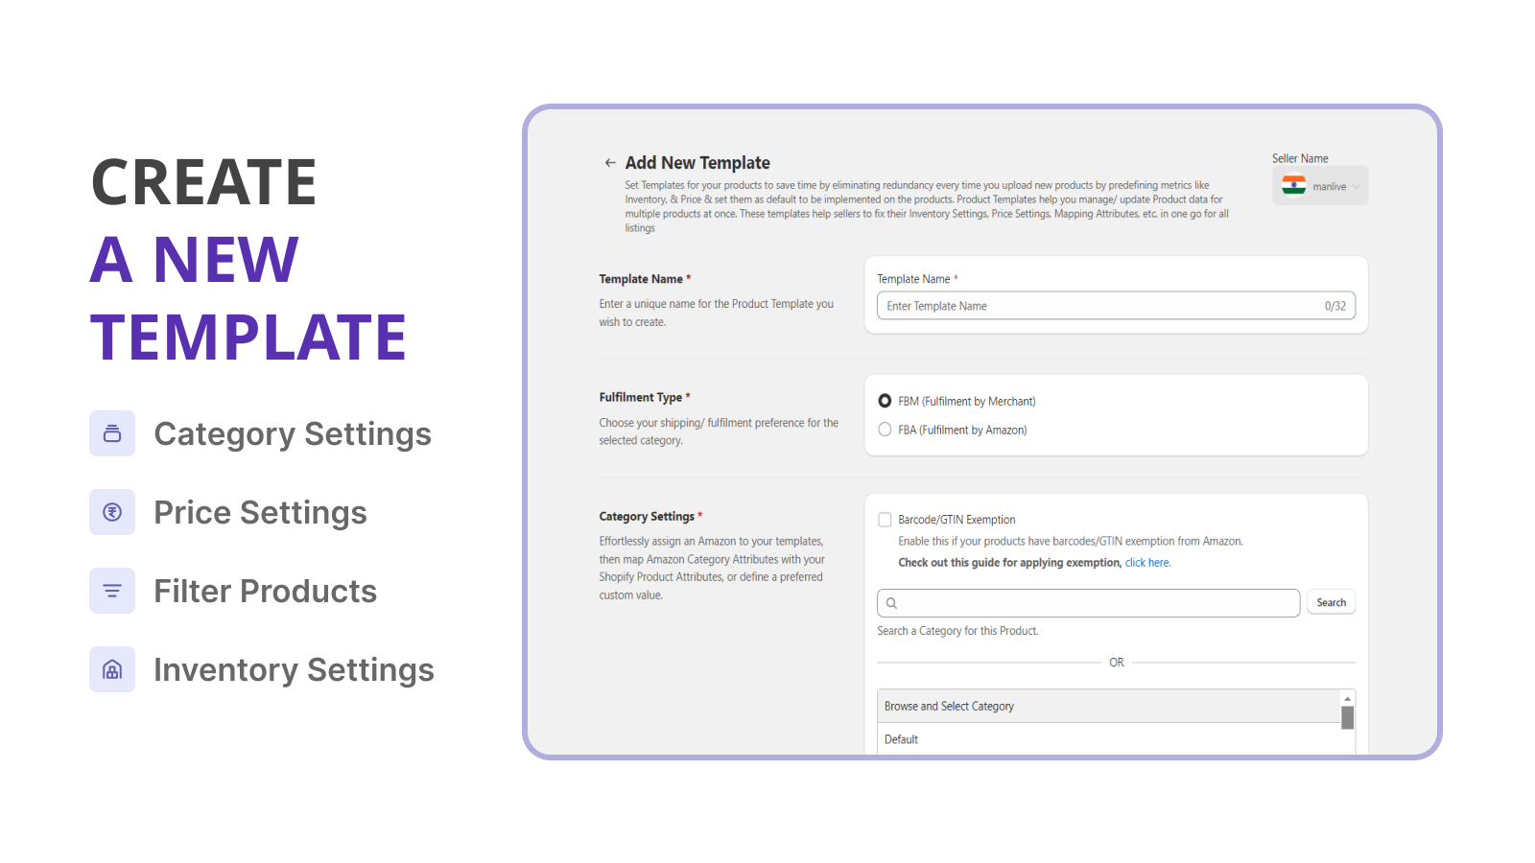Click the Filter Products lines icon

tap(112, 591)
